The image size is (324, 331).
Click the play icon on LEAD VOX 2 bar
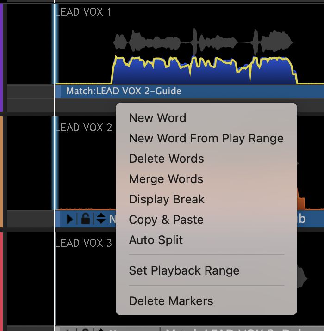[70, 219]
